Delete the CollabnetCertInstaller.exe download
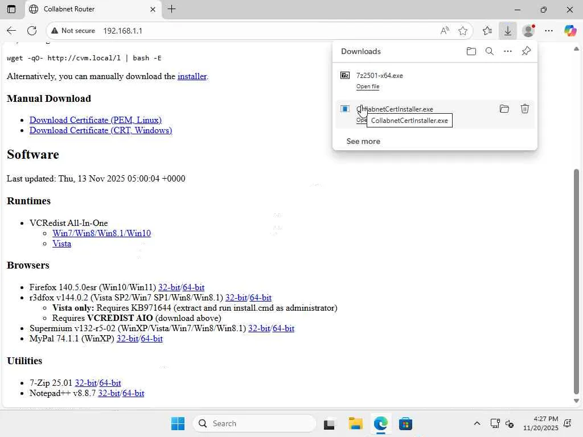Screen dimensions: 583x437 (524, 109)
